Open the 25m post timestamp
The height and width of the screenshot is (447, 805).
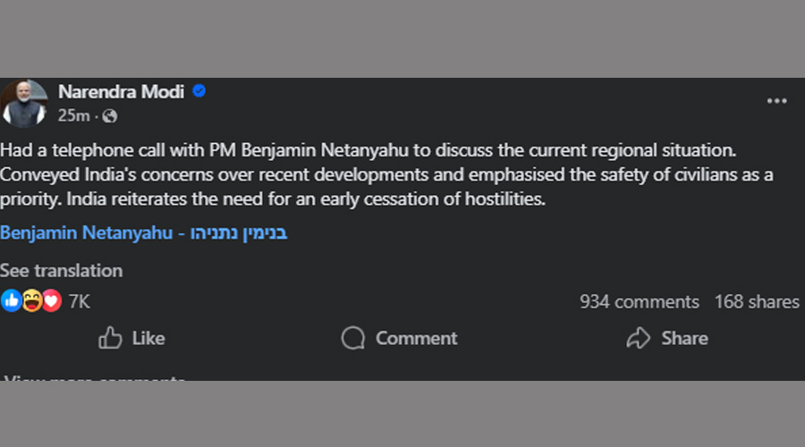pyautogui.click(x=73, y=116)
